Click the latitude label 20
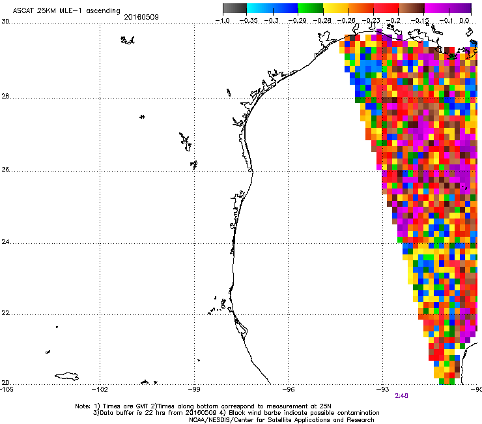The width and height of the screenshot is (482, 424). pos(5,383)
